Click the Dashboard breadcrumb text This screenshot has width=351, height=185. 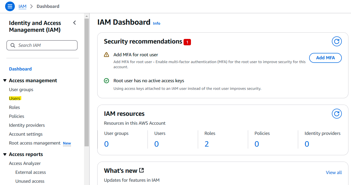pyautogui.click(x=48, y=6)
